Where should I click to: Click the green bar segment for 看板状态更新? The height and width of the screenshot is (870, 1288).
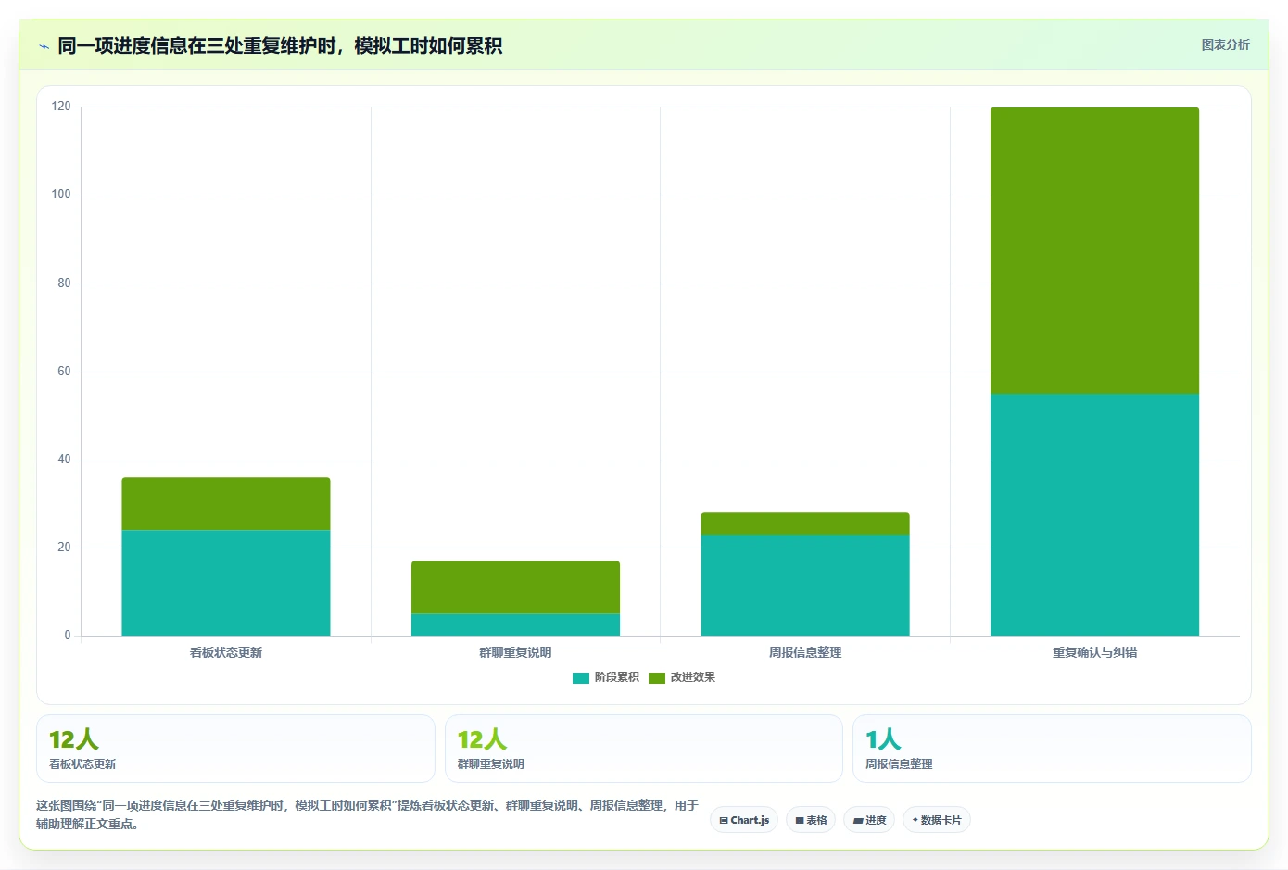[226, 504]
